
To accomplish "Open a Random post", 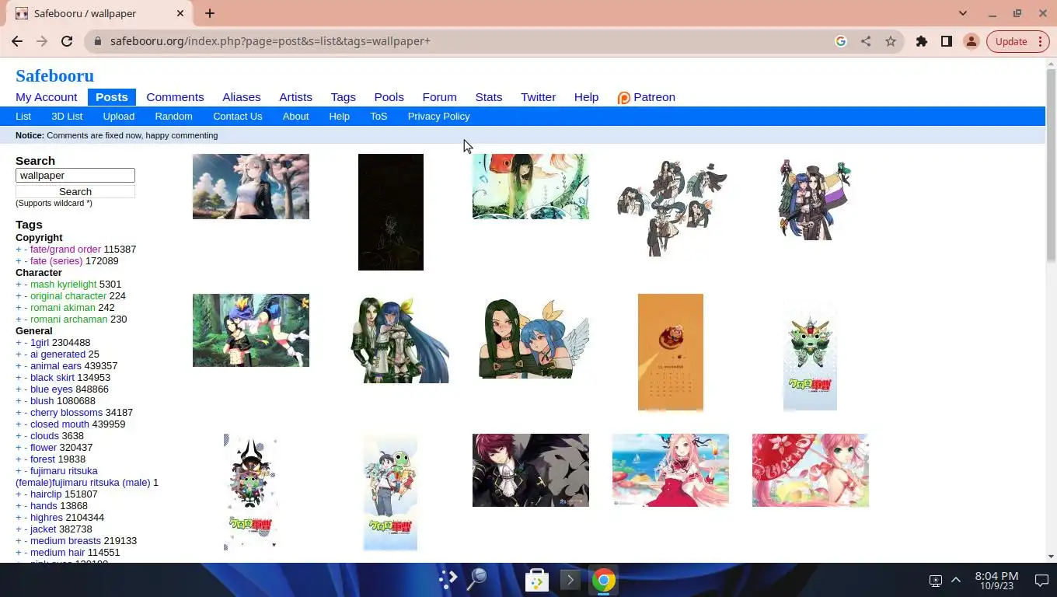I will 173,117.
